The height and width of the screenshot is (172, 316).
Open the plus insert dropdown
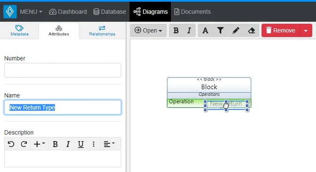39,144
